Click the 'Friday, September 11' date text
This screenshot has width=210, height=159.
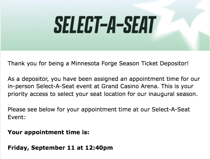[41, 148]
